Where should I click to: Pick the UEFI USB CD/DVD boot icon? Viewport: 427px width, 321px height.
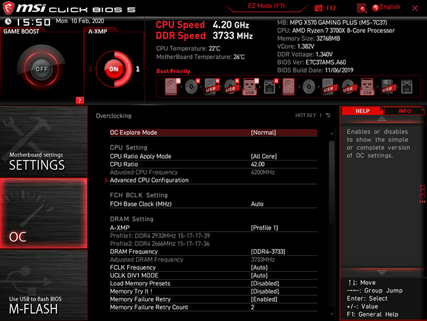pos(231,86)
